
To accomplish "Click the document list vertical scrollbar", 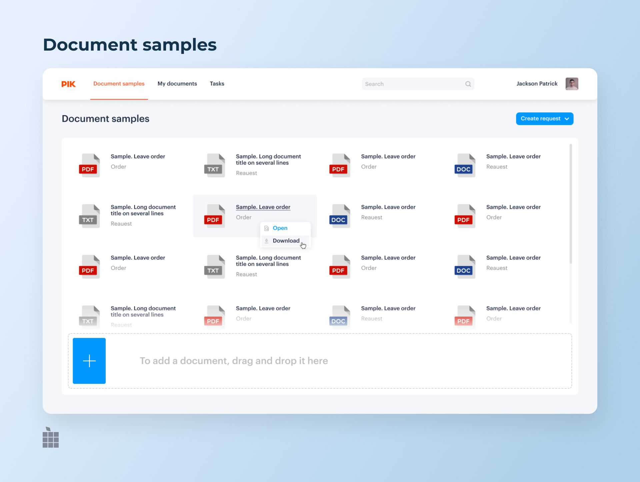I will coord(571,204).
